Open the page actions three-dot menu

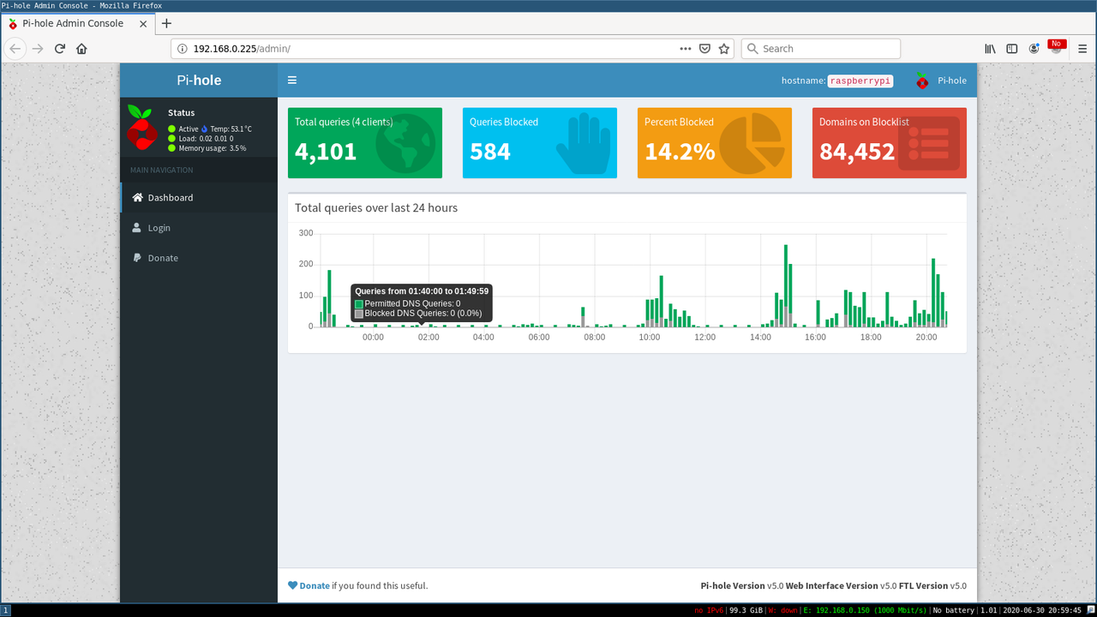tap(686, 49)
